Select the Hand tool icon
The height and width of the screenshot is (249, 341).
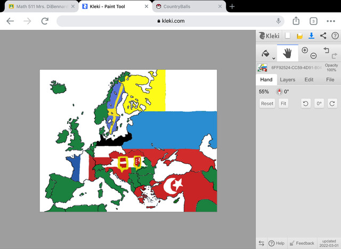click(x=288, y=53)
